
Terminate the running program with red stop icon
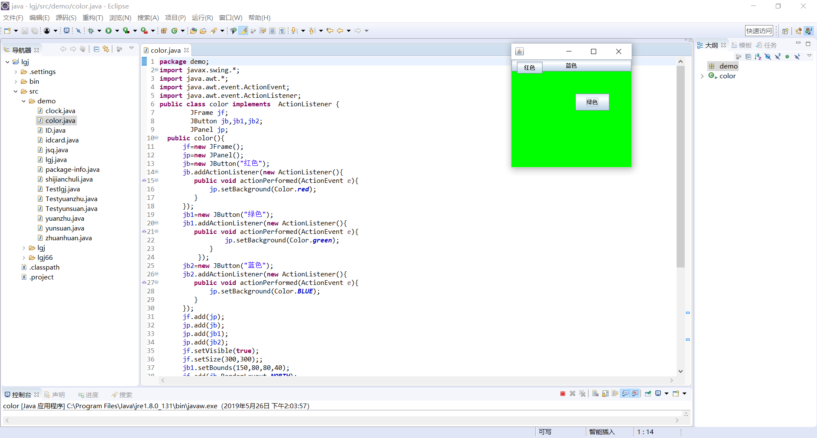(x=563, y=394)
